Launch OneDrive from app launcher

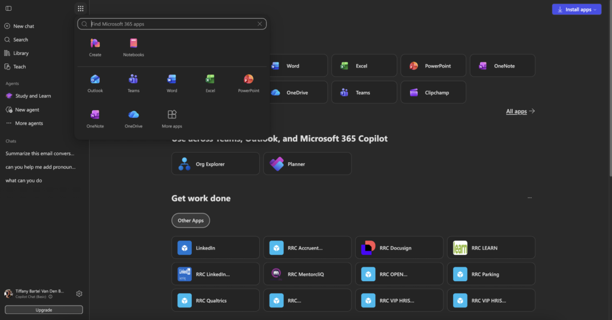coord(133,119)
